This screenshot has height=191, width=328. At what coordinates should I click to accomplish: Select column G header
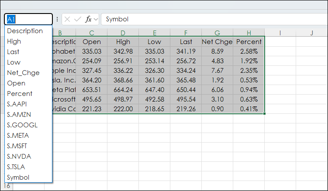pos(218,33)
